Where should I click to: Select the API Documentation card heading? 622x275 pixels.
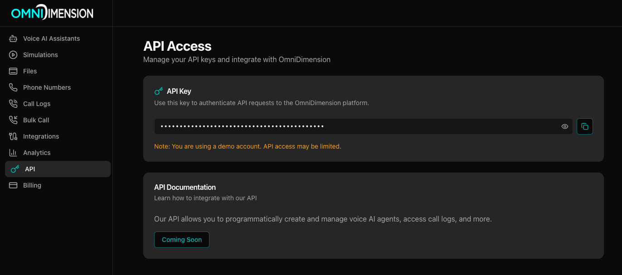coord(185,187)
